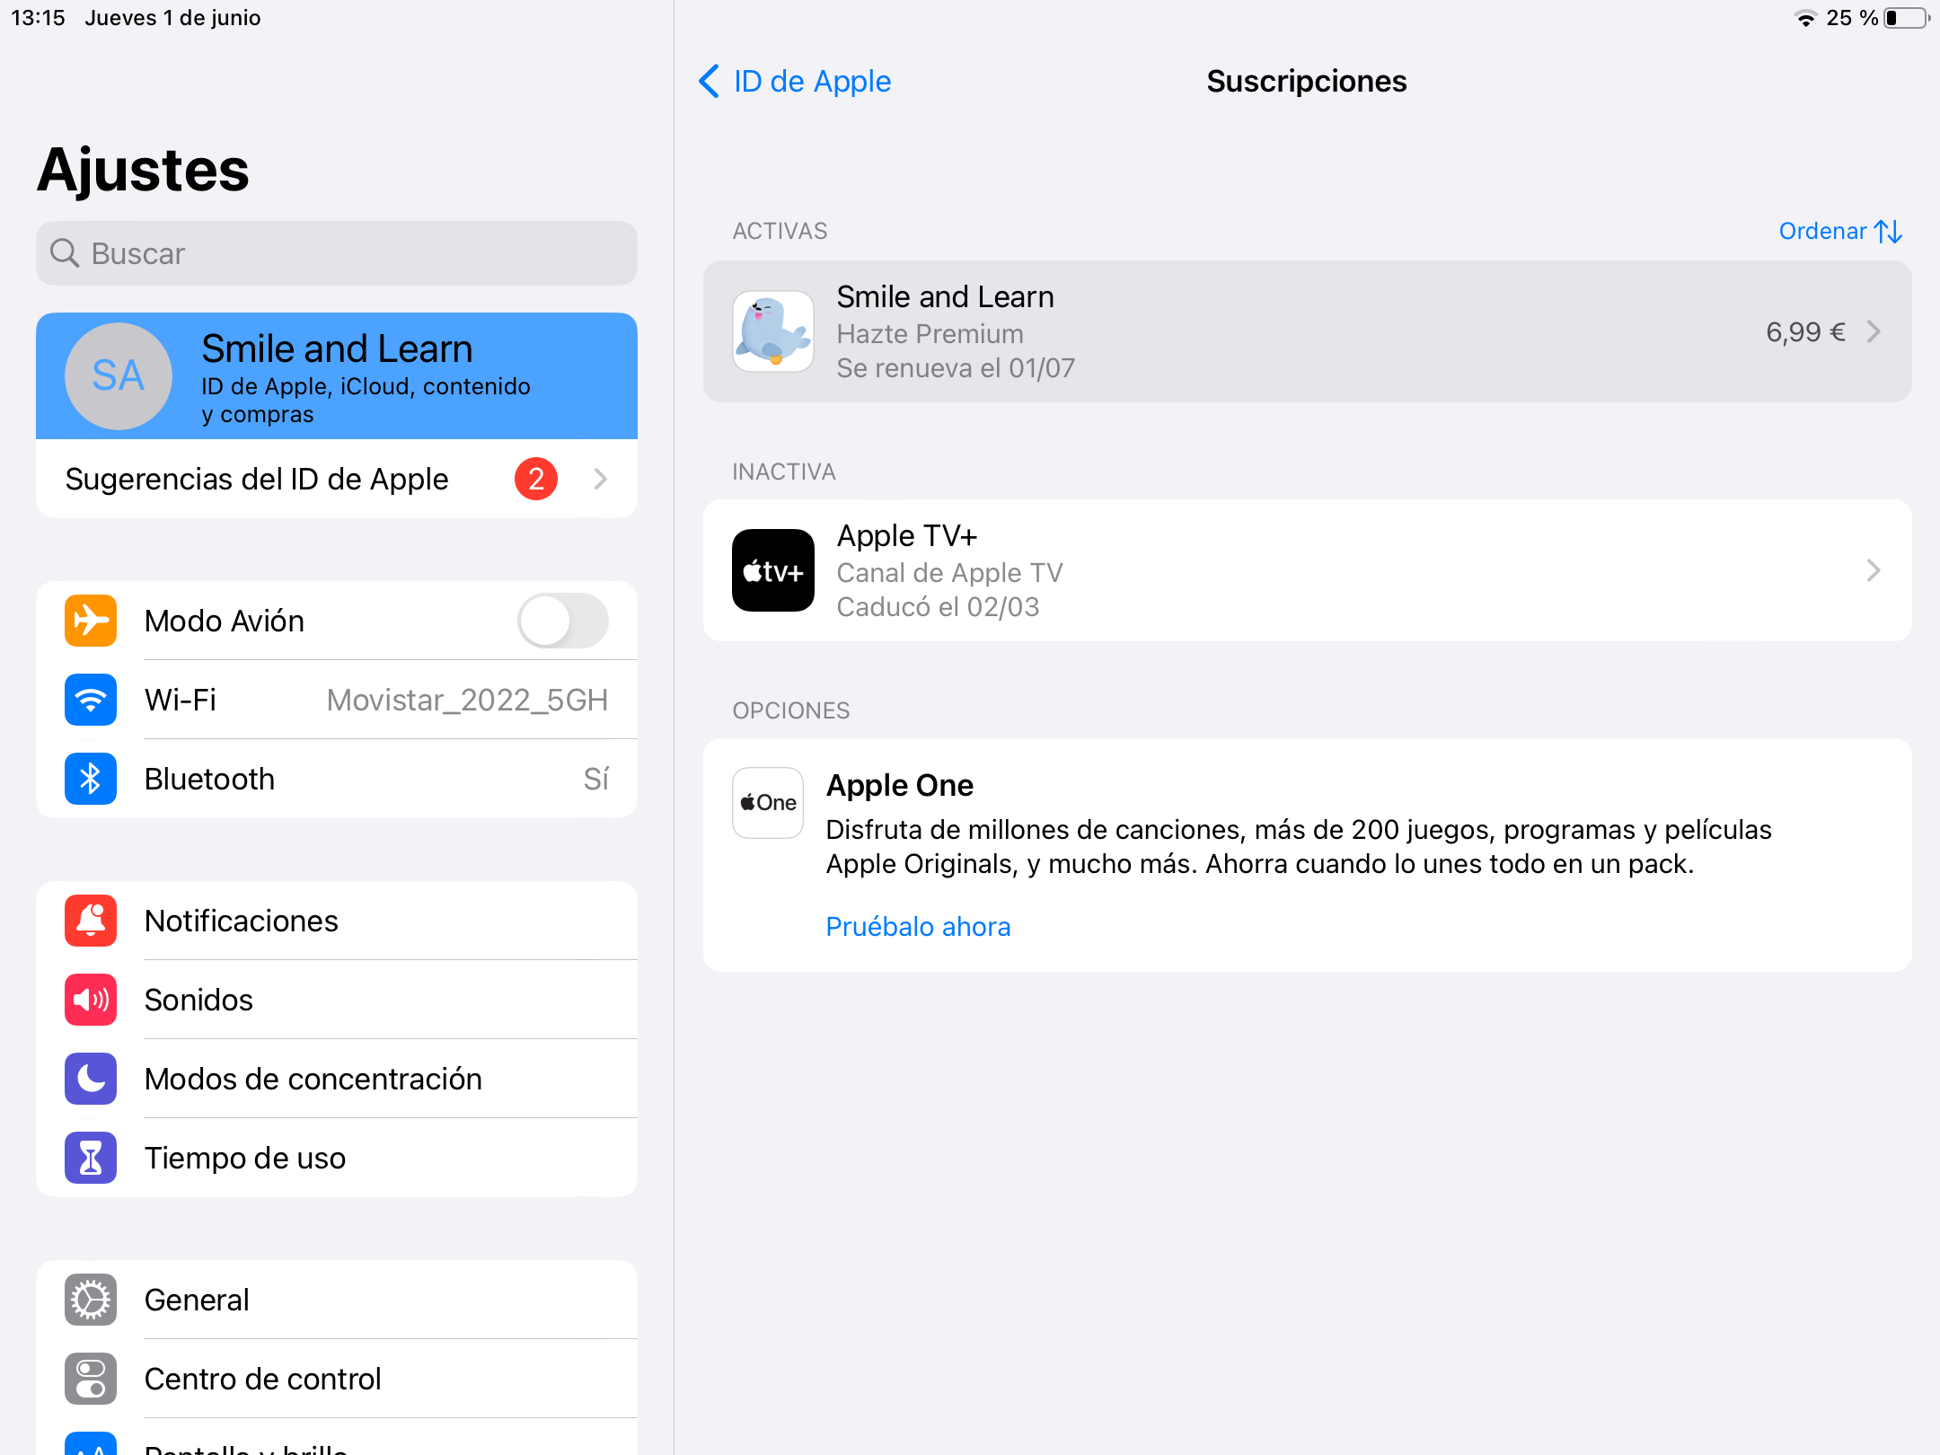
Task: Open Smile and Learn subscription chevron
Action: coord(1874,331)
